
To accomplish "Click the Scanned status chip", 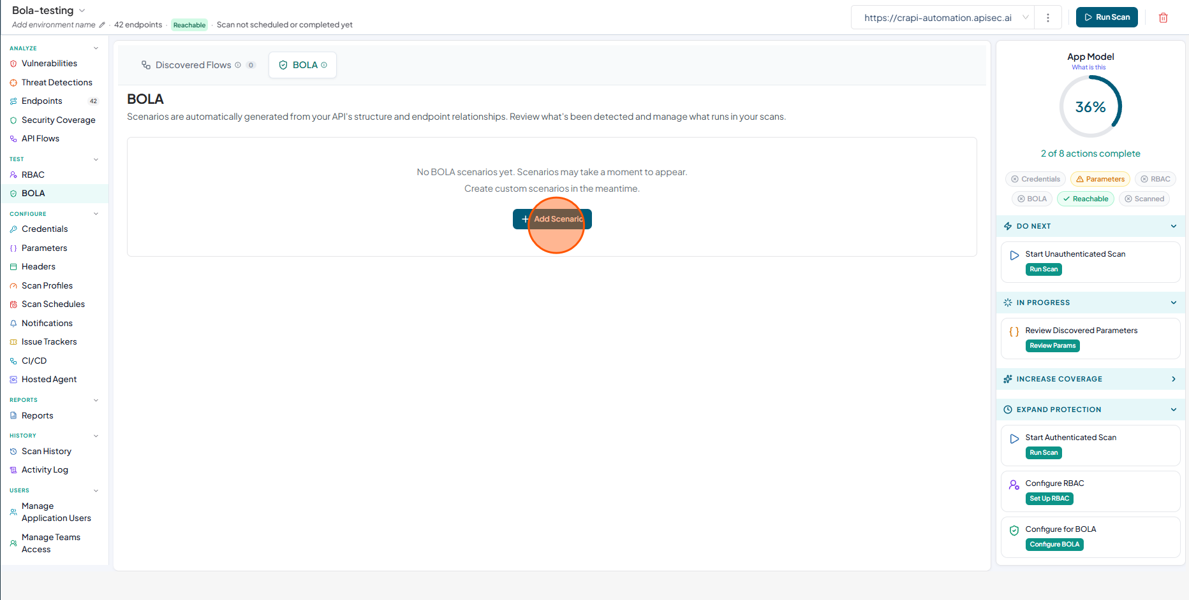I will (x=1144, y=199).
